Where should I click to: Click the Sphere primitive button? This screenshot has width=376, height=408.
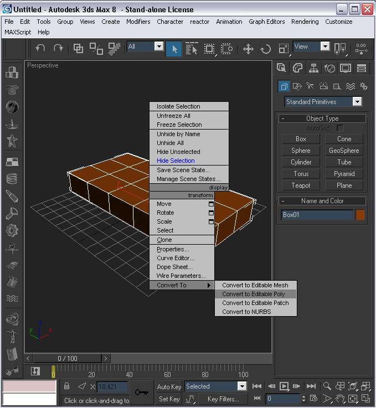pos(301,151)
